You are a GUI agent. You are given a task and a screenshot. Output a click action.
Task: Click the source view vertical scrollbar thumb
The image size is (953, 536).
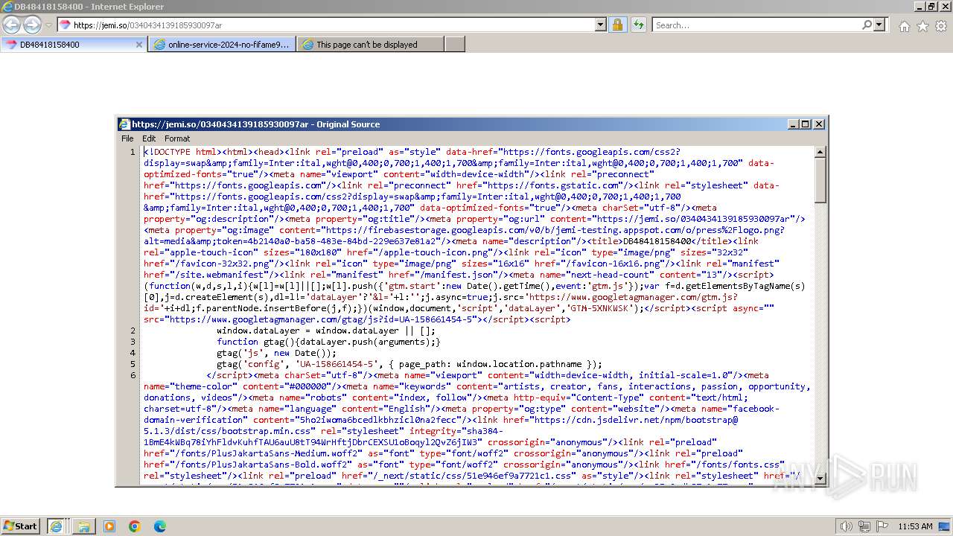[x=820, y=179]
